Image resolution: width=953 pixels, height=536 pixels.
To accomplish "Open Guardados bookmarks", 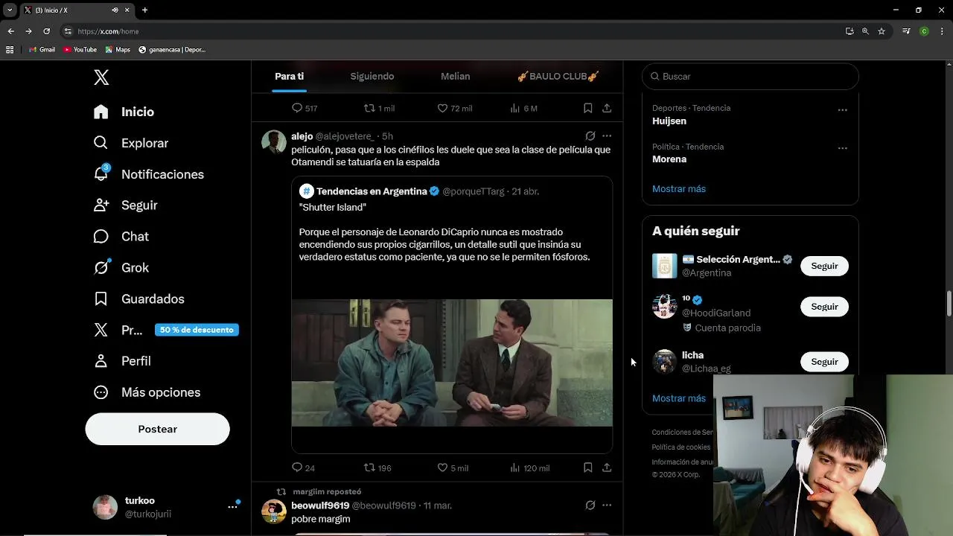I will coord(138,299).
